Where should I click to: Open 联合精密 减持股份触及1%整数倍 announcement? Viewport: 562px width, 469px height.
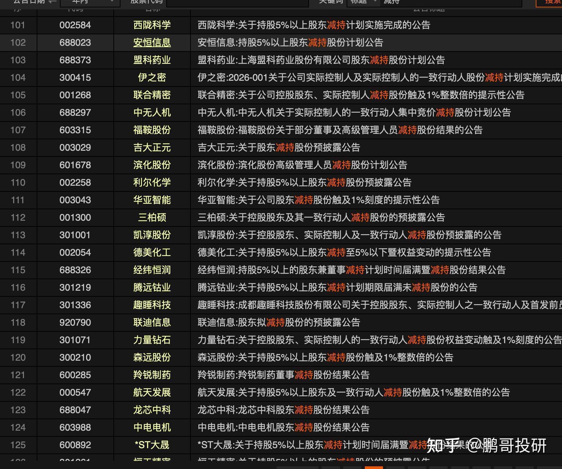click(361, 95)
